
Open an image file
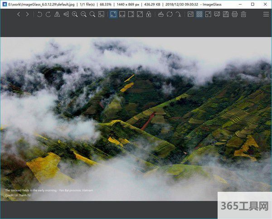point(161,15)
